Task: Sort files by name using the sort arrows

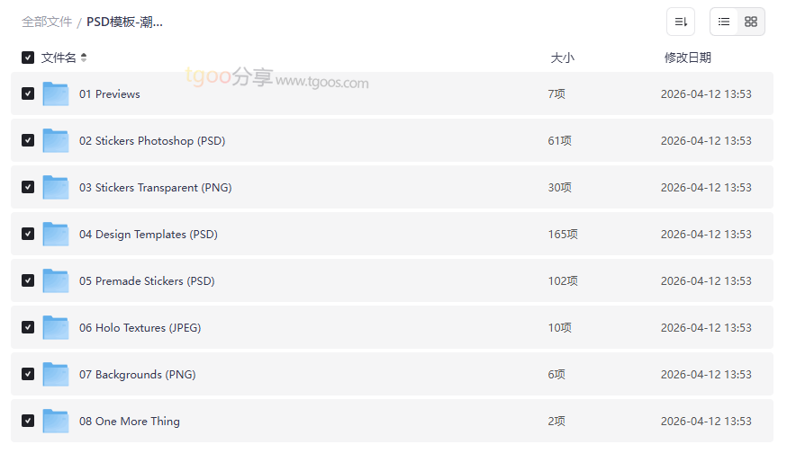Action: coord(84,58)
